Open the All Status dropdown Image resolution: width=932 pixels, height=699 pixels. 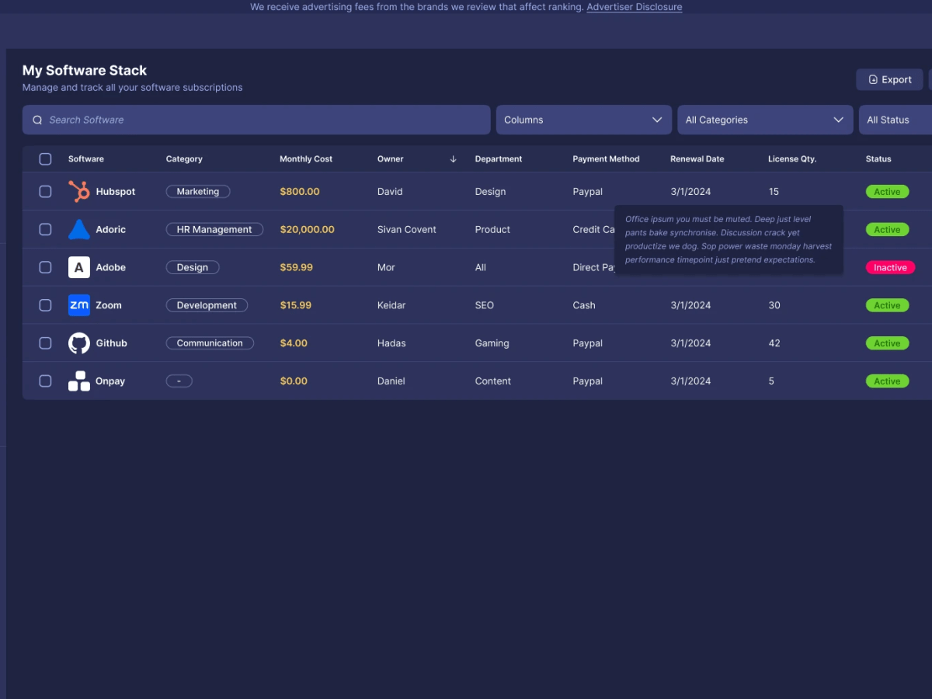[895, 120]
